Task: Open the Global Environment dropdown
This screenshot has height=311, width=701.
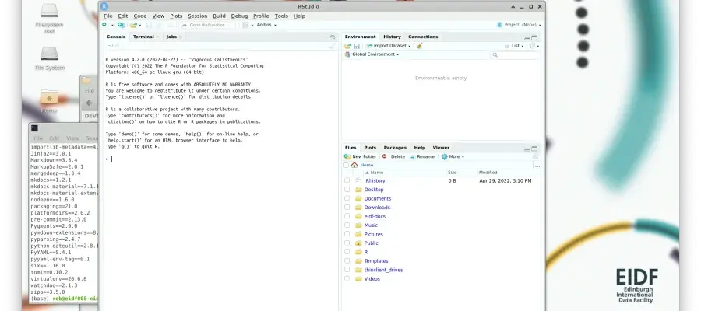Action: click(372, 54)
